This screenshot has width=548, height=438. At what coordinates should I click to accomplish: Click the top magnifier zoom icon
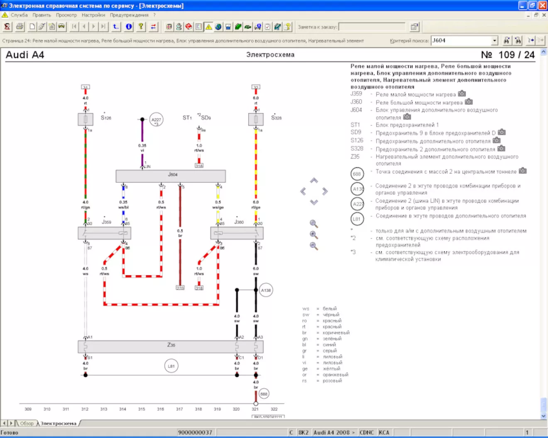(314, 224)
